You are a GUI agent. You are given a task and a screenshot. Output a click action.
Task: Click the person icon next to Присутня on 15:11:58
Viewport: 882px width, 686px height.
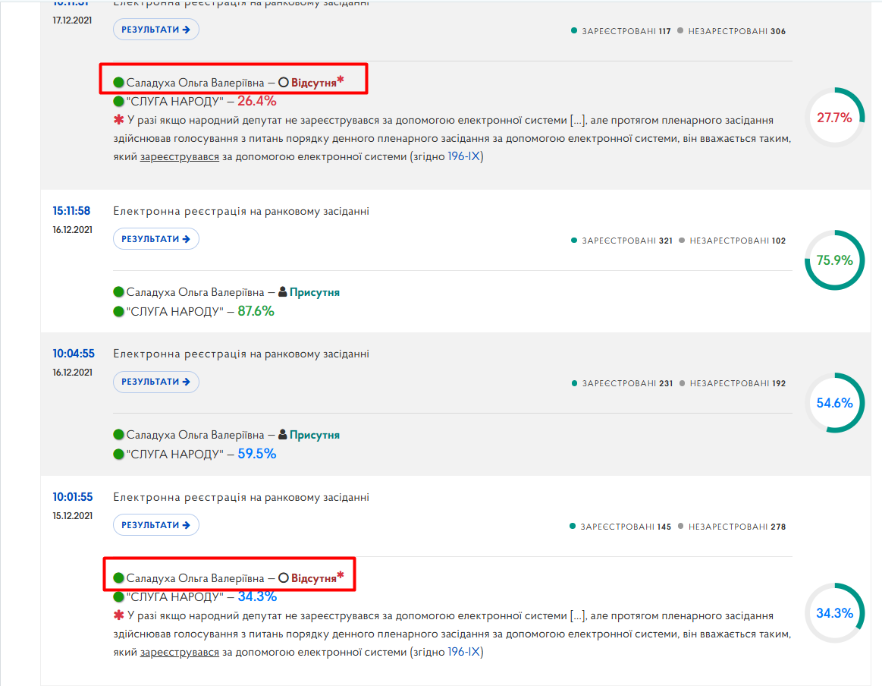283,291
